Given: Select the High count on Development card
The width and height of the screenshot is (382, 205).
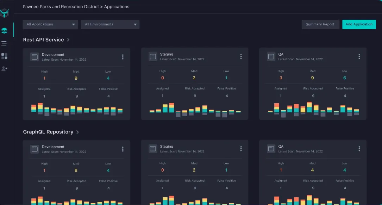Looking at the screenshot, I should 44,77.
